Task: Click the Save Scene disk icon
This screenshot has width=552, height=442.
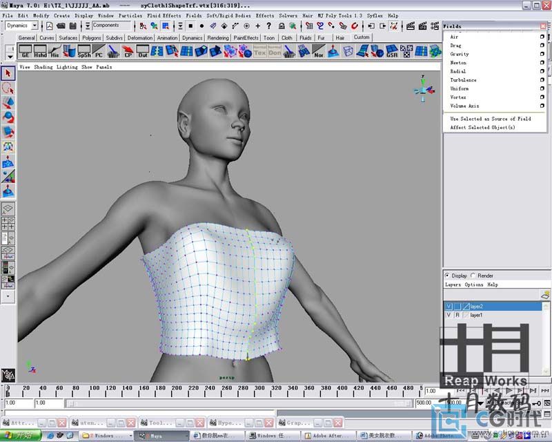Action: [x=73, y=26]
